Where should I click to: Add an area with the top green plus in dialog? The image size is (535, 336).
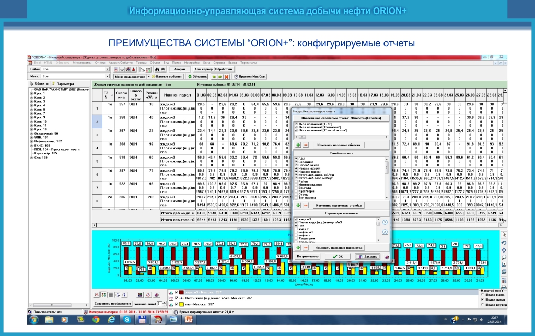298,145
